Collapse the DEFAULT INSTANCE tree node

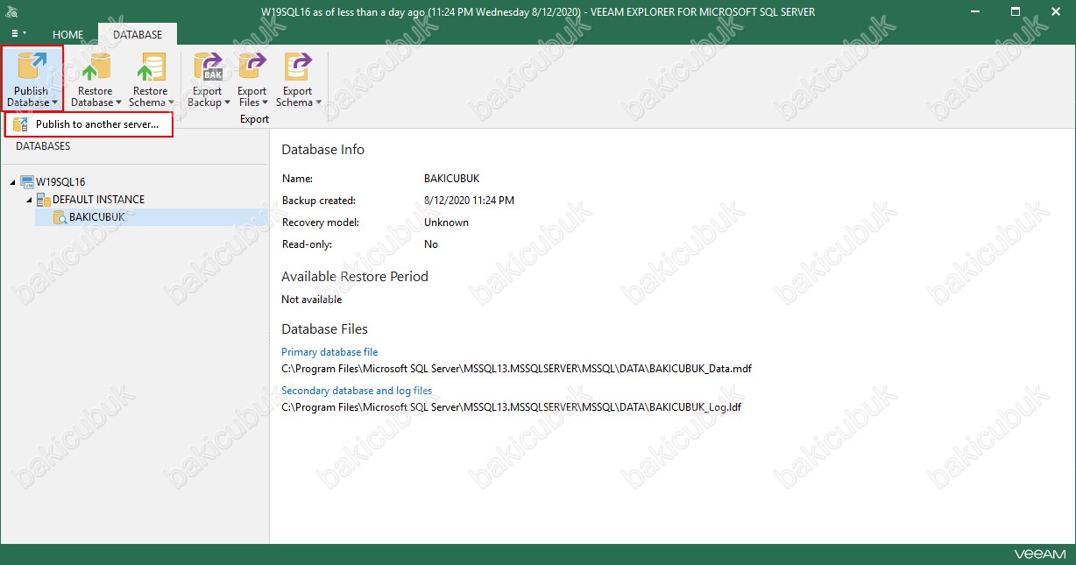(29, 200)
